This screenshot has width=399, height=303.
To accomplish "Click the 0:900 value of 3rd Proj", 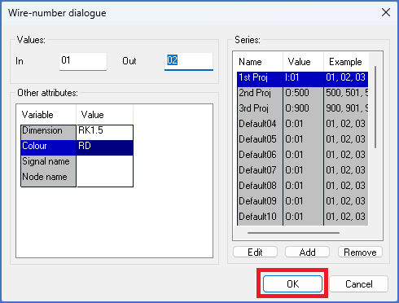I will pos(303,111).
